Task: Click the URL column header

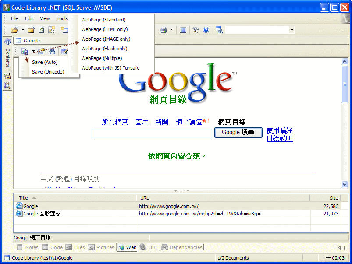Action: click(223, 198)
